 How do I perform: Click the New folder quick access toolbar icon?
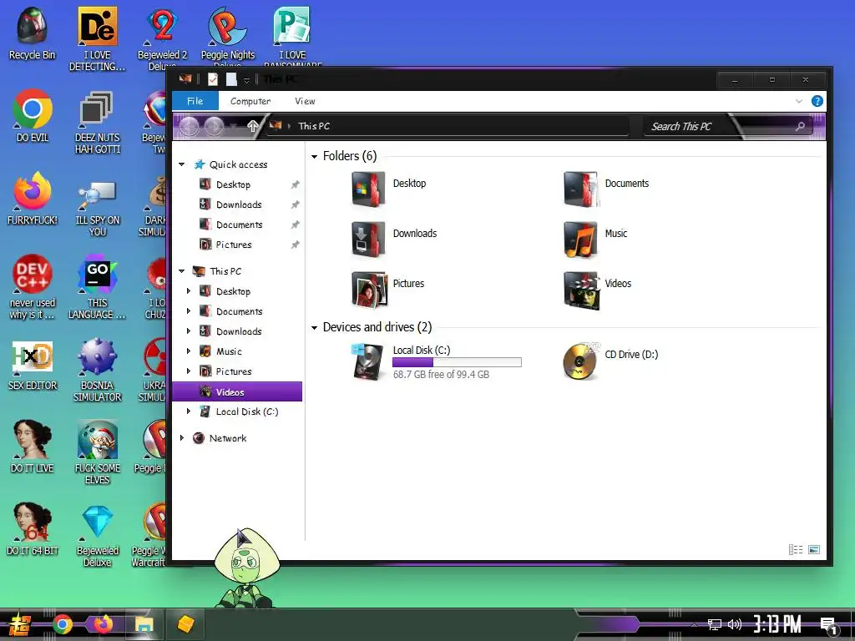(231, 79)
